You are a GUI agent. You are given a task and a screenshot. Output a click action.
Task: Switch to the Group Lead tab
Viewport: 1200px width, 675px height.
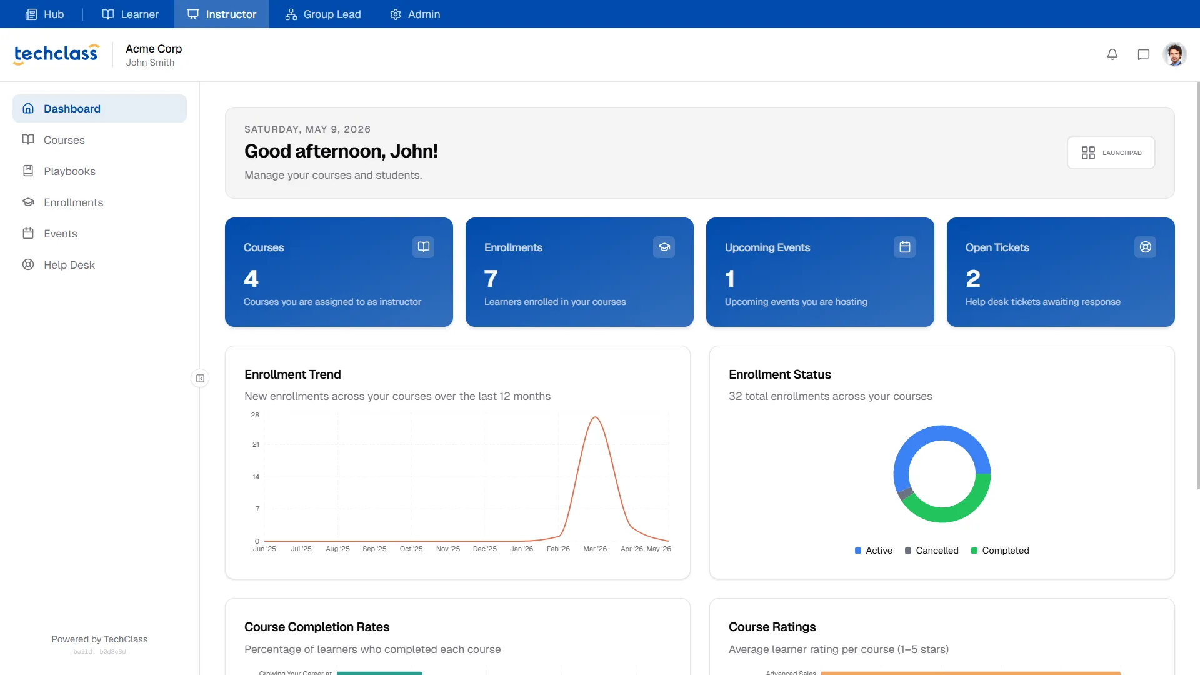(323, 14)
